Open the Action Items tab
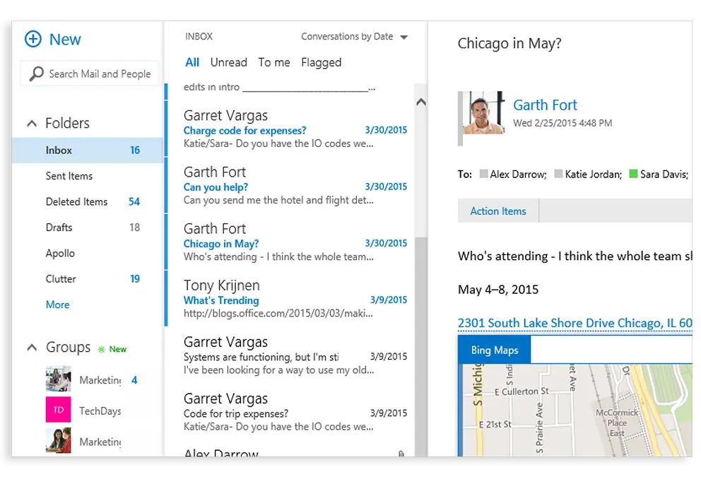The height and width of the screenshot is (477, 701). pyautogui.click(x=497, y=211)
